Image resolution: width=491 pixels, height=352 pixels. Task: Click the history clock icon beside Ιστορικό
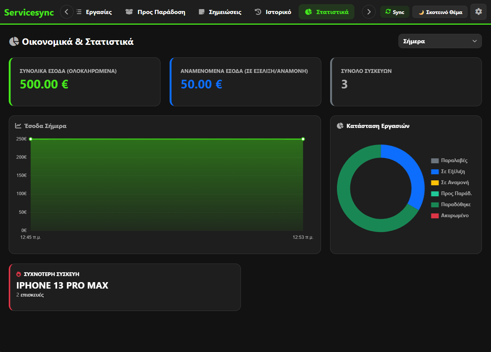pyautogui.click(x=258, y=12)
